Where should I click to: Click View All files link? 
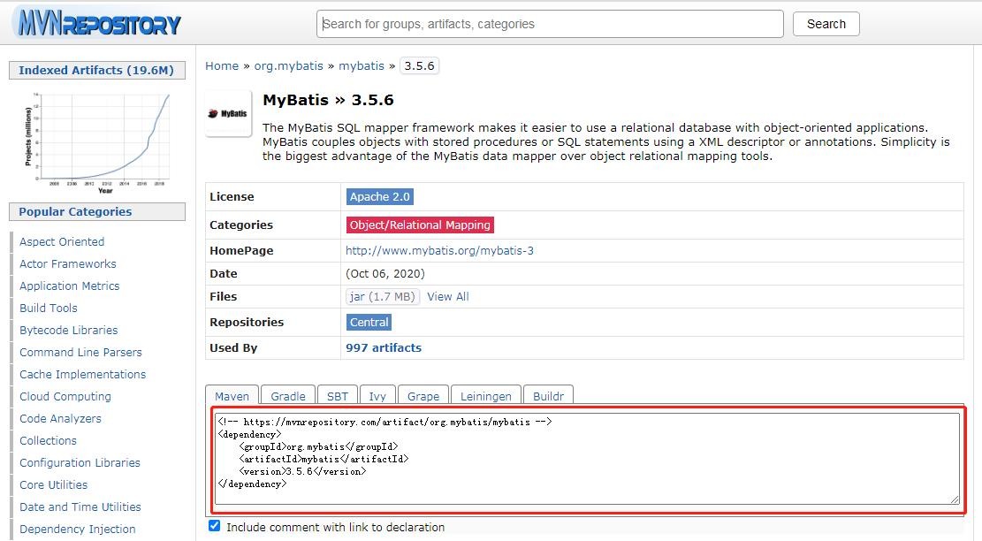(x=448, y=297)
